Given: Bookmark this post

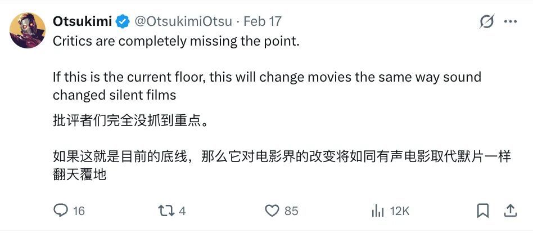Looking at the screenshot, I should coord(482,210).
